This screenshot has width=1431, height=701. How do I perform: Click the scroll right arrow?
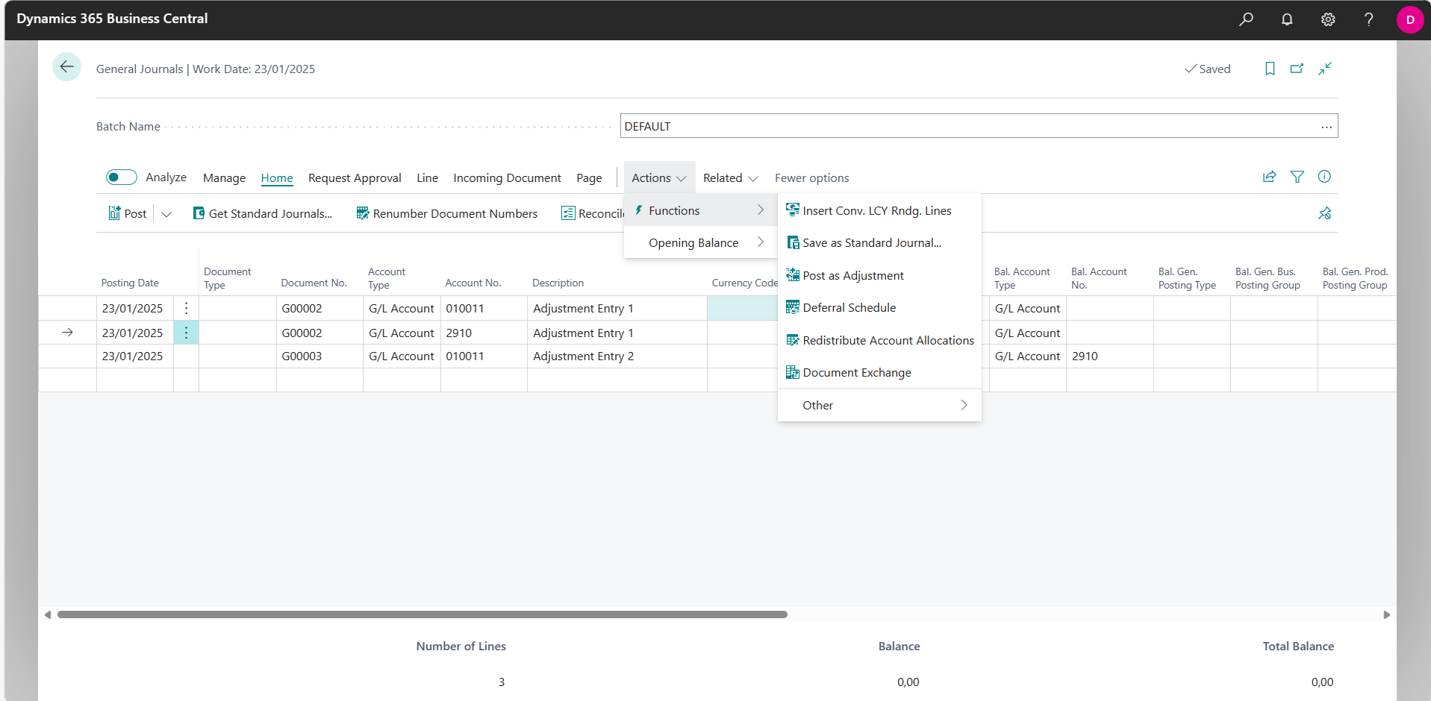click(x=1386, y=614)
